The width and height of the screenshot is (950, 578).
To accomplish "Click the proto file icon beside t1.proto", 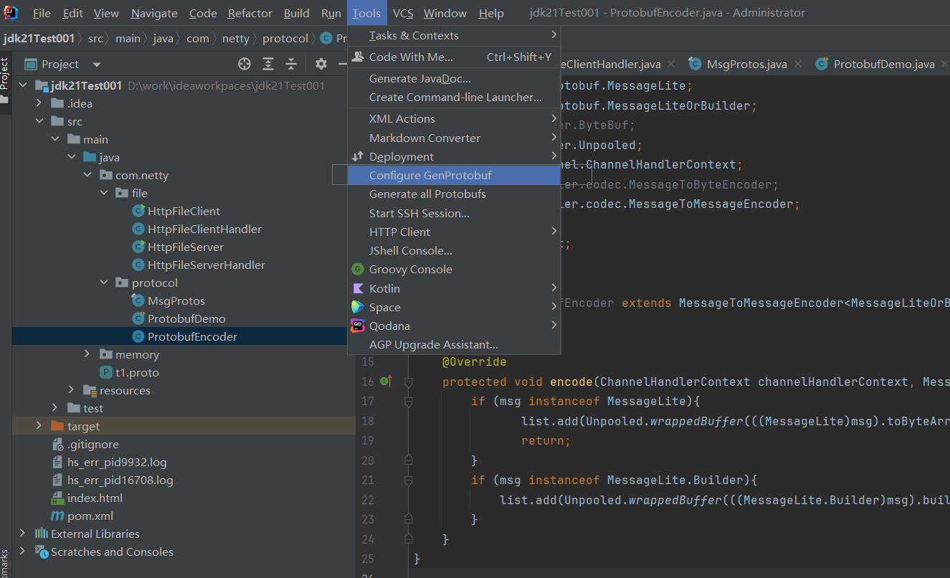I will pos(106,372).
